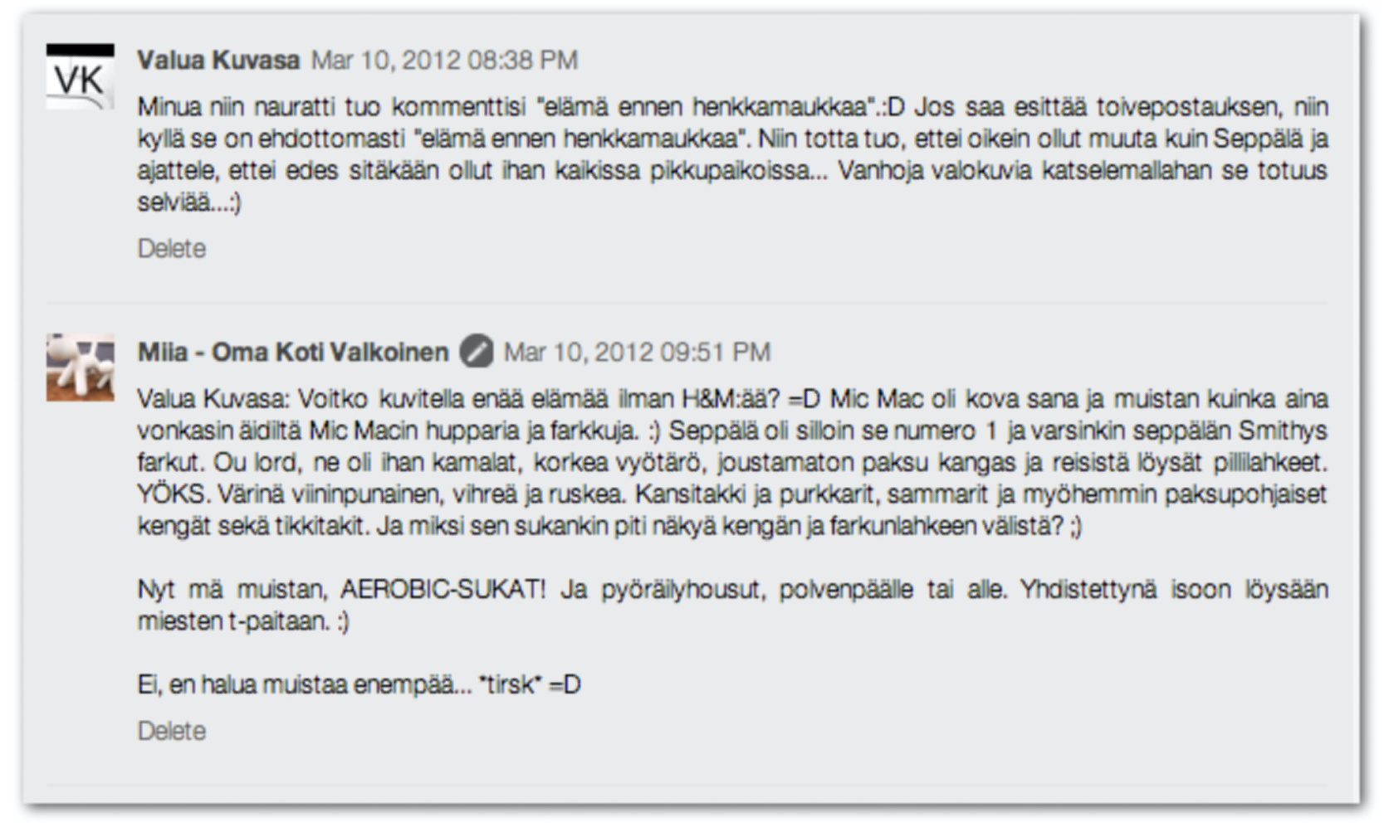
Task: Click Miia's first paragraph about Mic Mac
Action: pos(732,463)
